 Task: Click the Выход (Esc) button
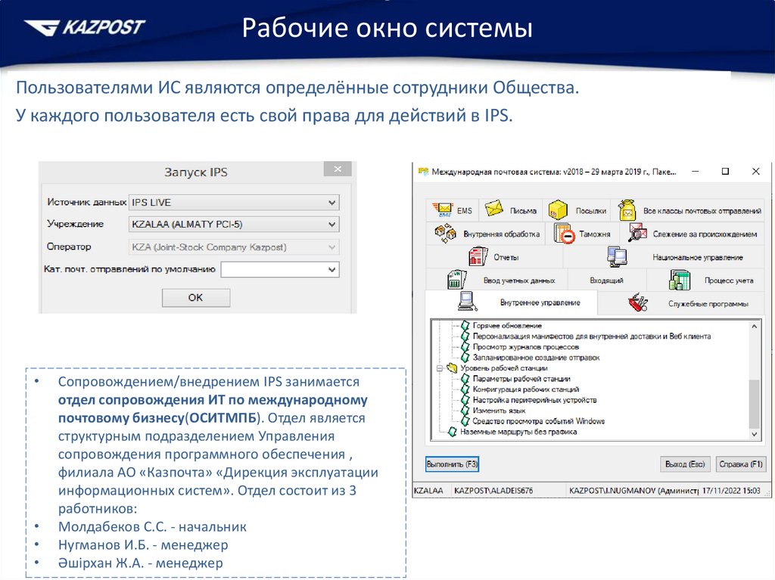684,464
